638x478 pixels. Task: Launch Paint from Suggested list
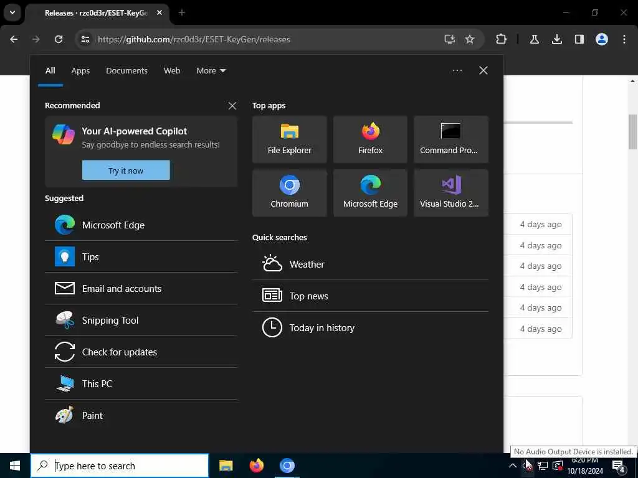click(x=141, y=415)
